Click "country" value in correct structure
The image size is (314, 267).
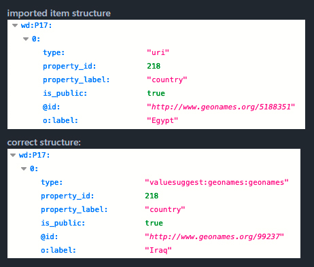click(x=165, y=209)
